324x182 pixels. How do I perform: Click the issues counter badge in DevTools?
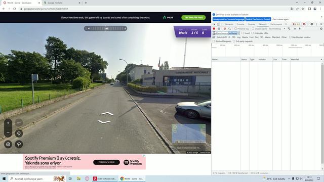[305, 24]
